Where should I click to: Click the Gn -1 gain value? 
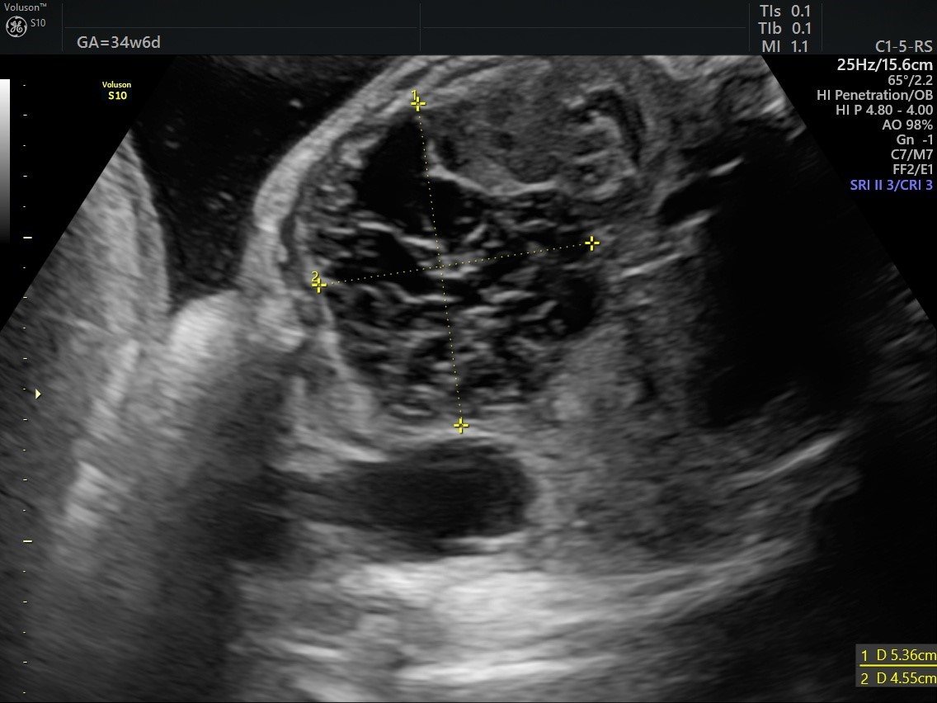click(914, 140)
